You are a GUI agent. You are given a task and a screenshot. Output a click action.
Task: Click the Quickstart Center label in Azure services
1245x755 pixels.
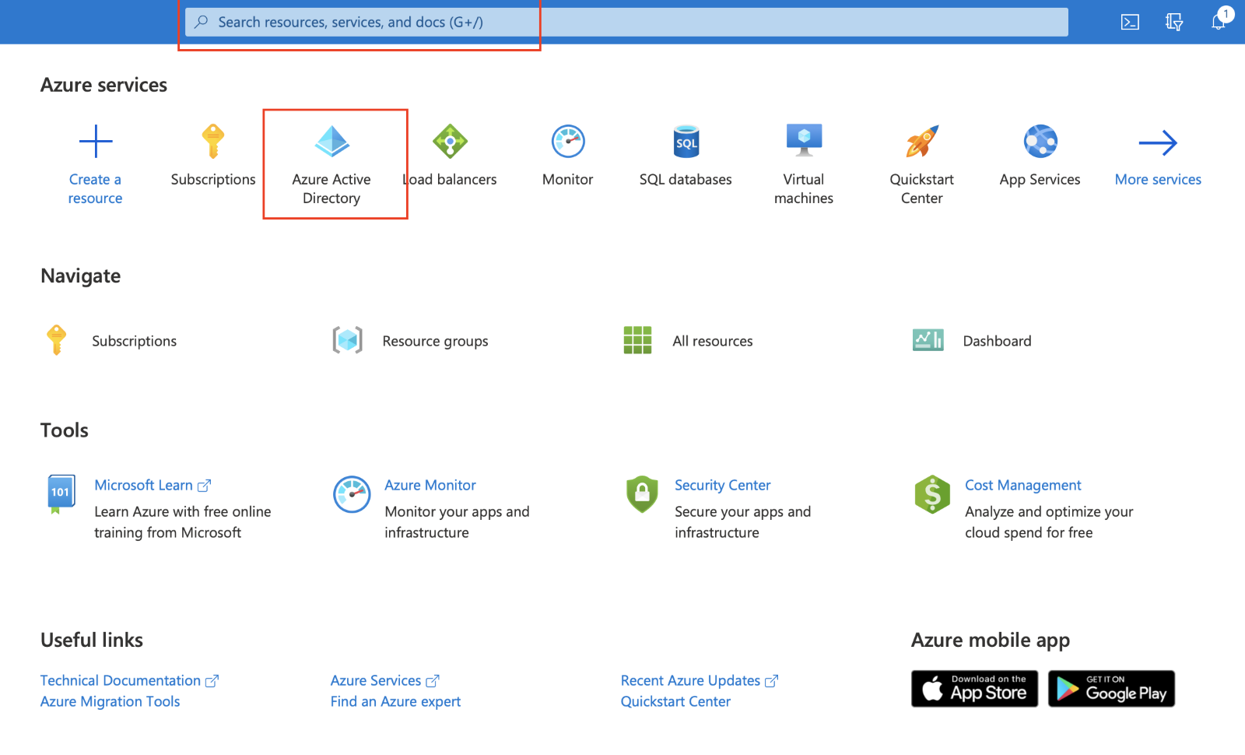pyautogui.click(x=922, y=189)
